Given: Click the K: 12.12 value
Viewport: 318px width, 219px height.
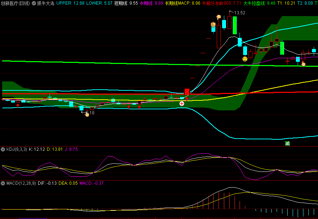Looking at the screenshot, I should click(x=37, y=149).
